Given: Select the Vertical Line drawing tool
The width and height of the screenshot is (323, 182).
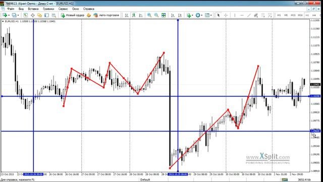Looking at the screenshot, I should (235, 15).
